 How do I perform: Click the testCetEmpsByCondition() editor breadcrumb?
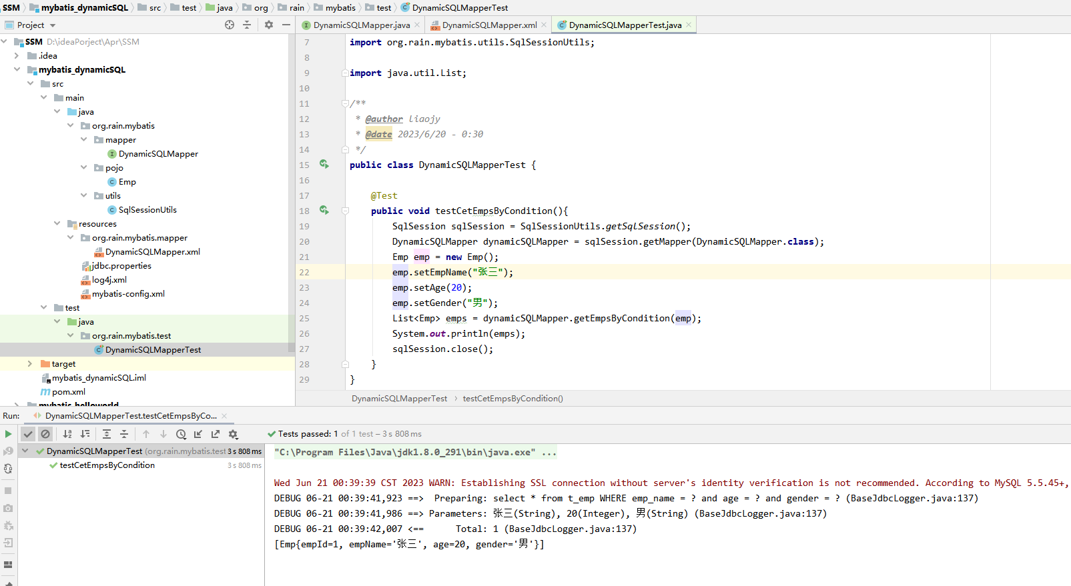pyautogui.click(x=512, y=399)
